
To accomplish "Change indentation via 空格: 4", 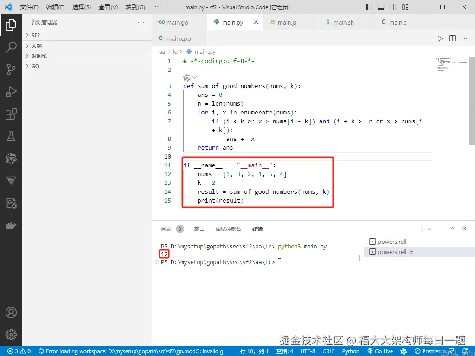I will coord(284,351).
